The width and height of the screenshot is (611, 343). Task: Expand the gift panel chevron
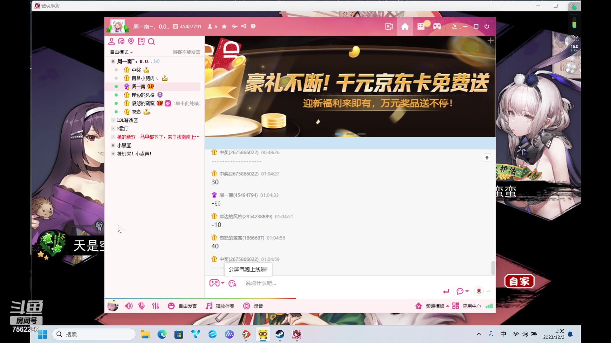tap(489, 291)
